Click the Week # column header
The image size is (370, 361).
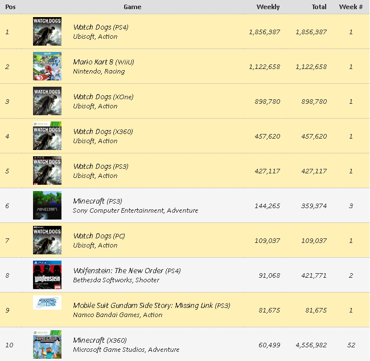pos(351,7)
